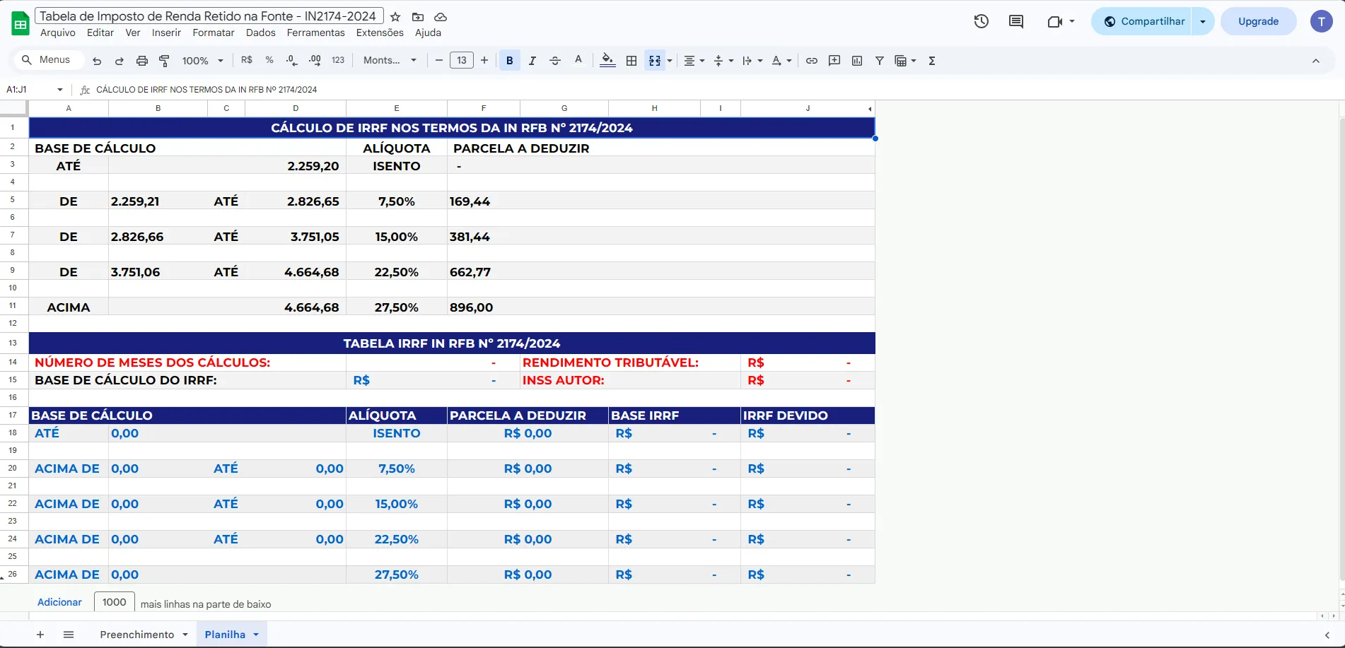The width and height of the screenshot is (1345, 648).
Task: Click the video meeting camera icon
Action: [1054, 21]
